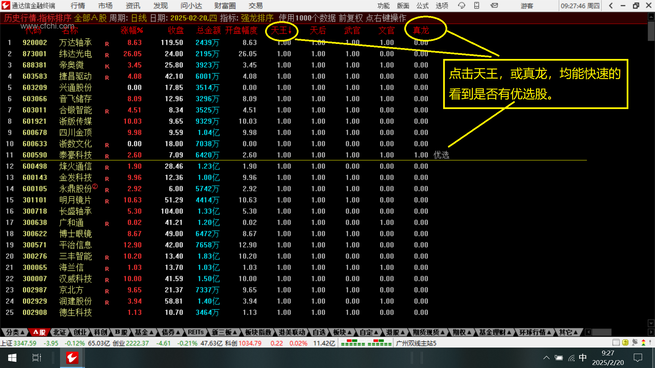Toggle Chinese input method indicator
Viewport: 655px width, 368px height.
[583, 358]
